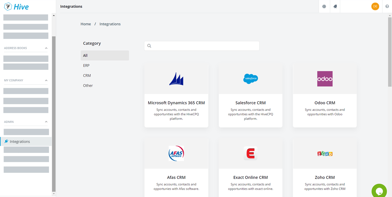Collapse the My Company section
392x197 pixels.
pos(46,81)
